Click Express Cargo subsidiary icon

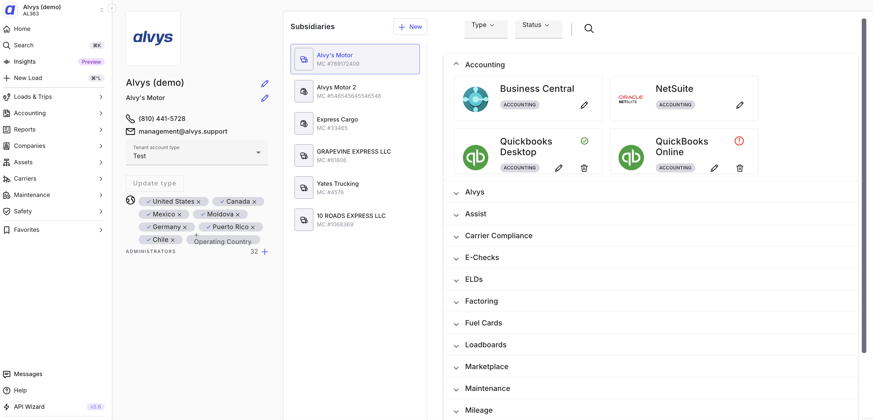click(x=304, y=124)
